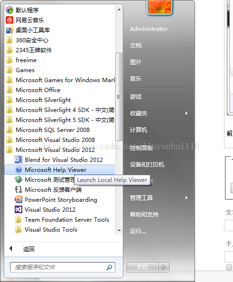The width and height of the screenshot is (233, 282).
Task: Open the Microsoft 测试管理 icon
Action: tap(19, 179)
